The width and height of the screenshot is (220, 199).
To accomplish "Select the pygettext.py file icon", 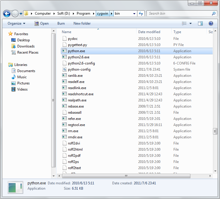I will pos(64,45).
